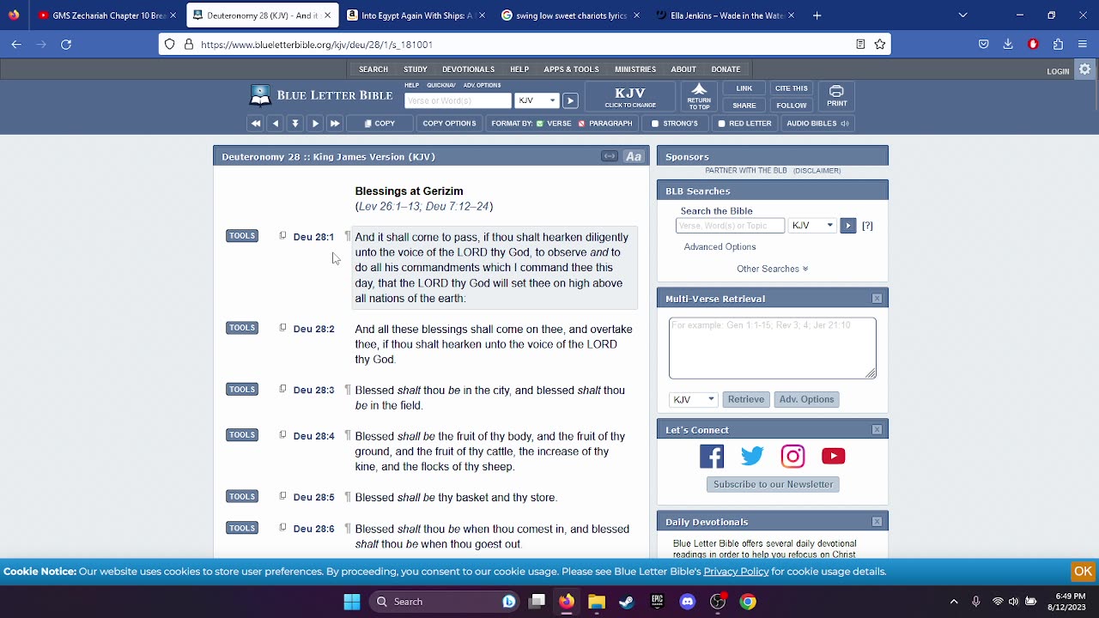Image resolution: width=1099 pixels, height=618 pixels.
Task: Click Subscribe to our Newsletter button
Action: click(773, 484)
